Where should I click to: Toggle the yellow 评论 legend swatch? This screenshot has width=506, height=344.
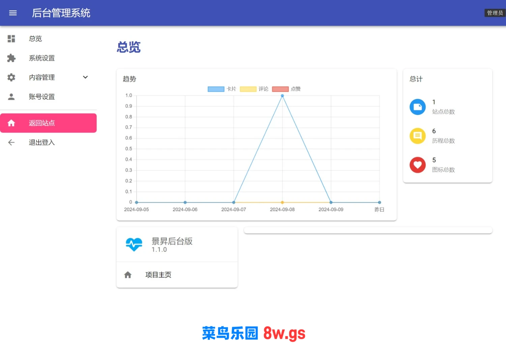tap(248, 89)
